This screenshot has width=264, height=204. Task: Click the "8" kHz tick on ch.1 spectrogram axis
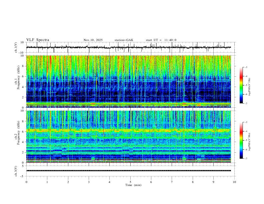coord(23,66)
